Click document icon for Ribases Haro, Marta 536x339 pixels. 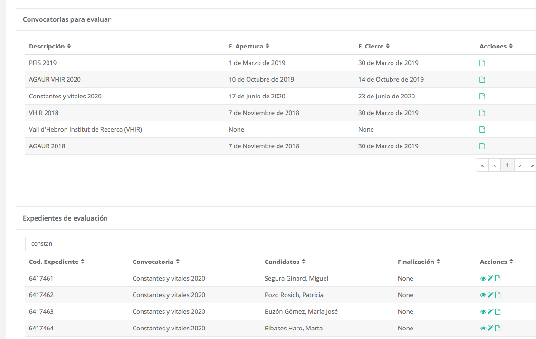tap(498, 329)
